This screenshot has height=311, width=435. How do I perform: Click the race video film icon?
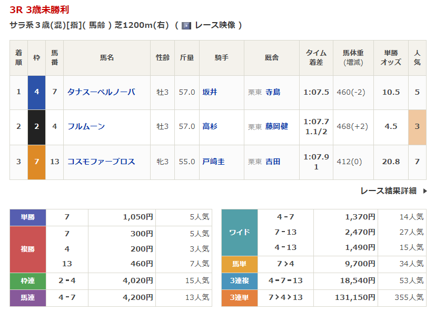click(x=186, y=26)
